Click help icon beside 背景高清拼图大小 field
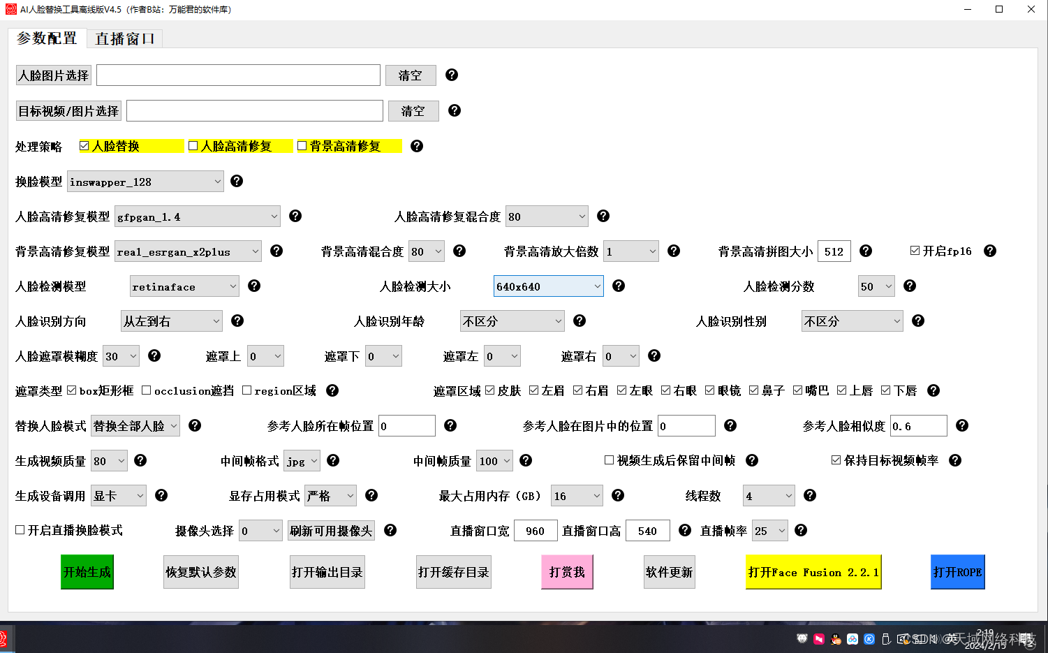1048x653 pixels. coord(866,251)
